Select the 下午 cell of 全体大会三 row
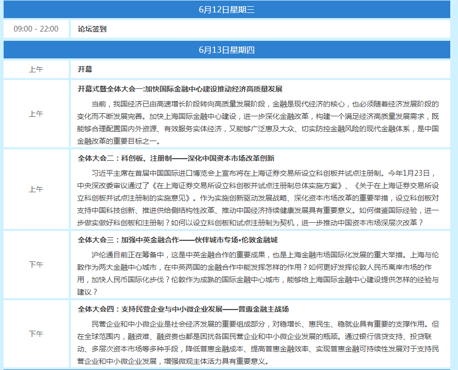The width and height of the screenshot is (458, 370). (36, 265)
